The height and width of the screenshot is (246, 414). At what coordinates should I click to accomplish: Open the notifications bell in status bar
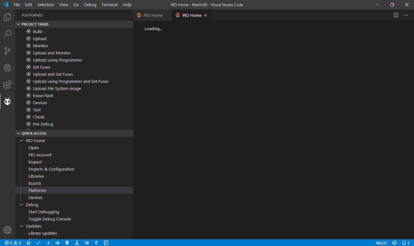[406, 243]
